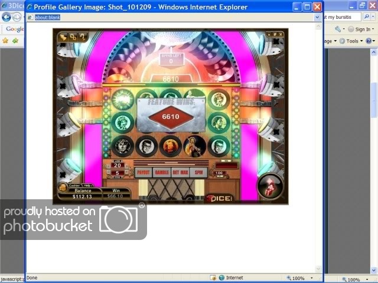Click the gold cashier coins icon
The width and height of the screenshot is (378, 283).
pos(63,187)
